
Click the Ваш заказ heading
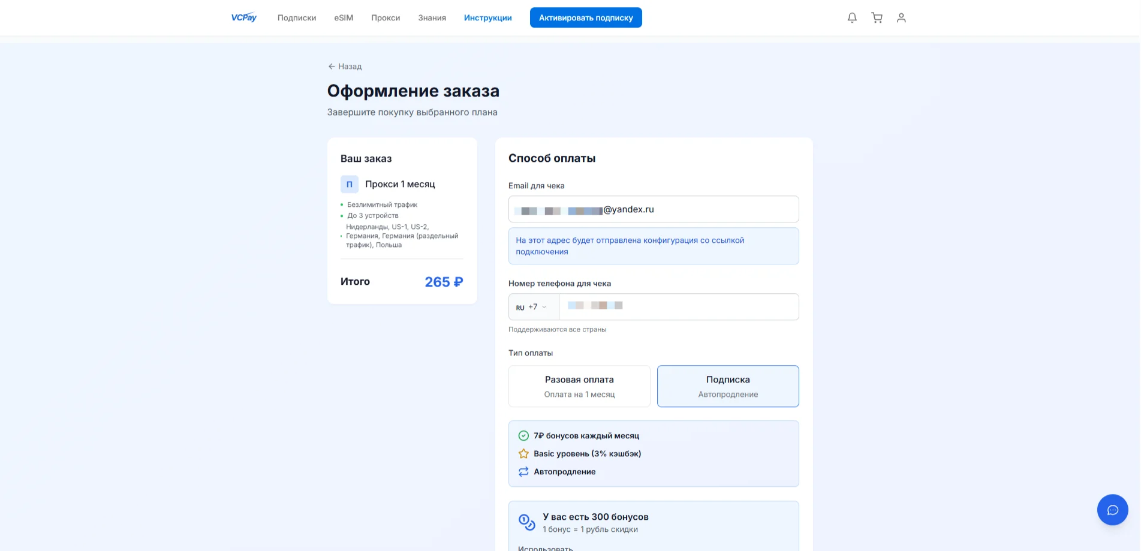tap(366, 159)
